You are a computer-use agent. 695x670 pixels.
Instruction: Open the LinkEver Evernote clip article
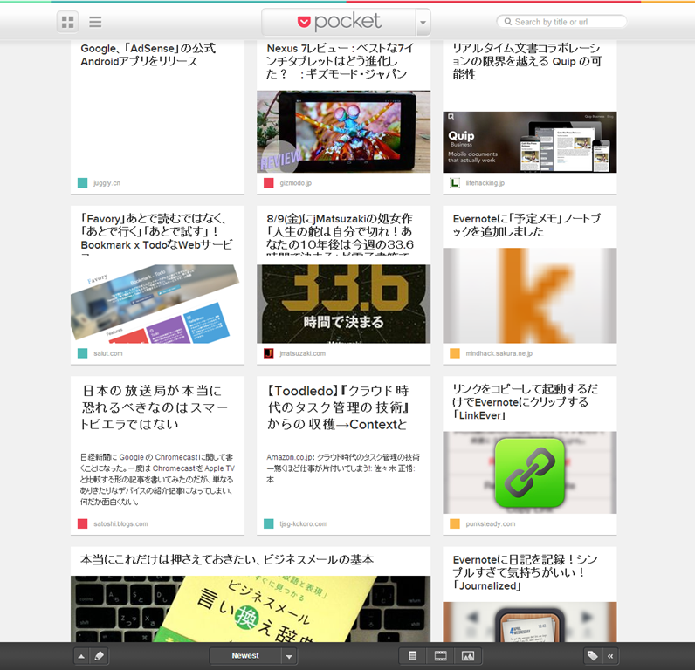[x=526, y=402]
